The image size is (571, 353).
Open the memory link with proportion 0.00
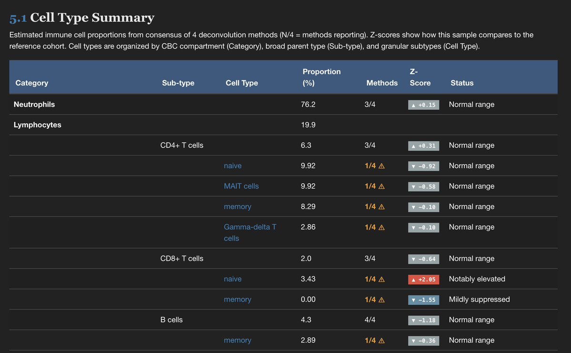(x=238, y=300)
